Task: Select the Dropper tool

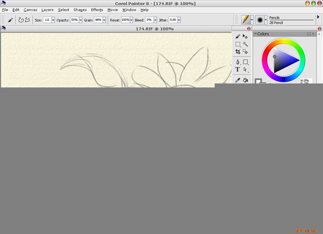Action: [x=238, y=80]
